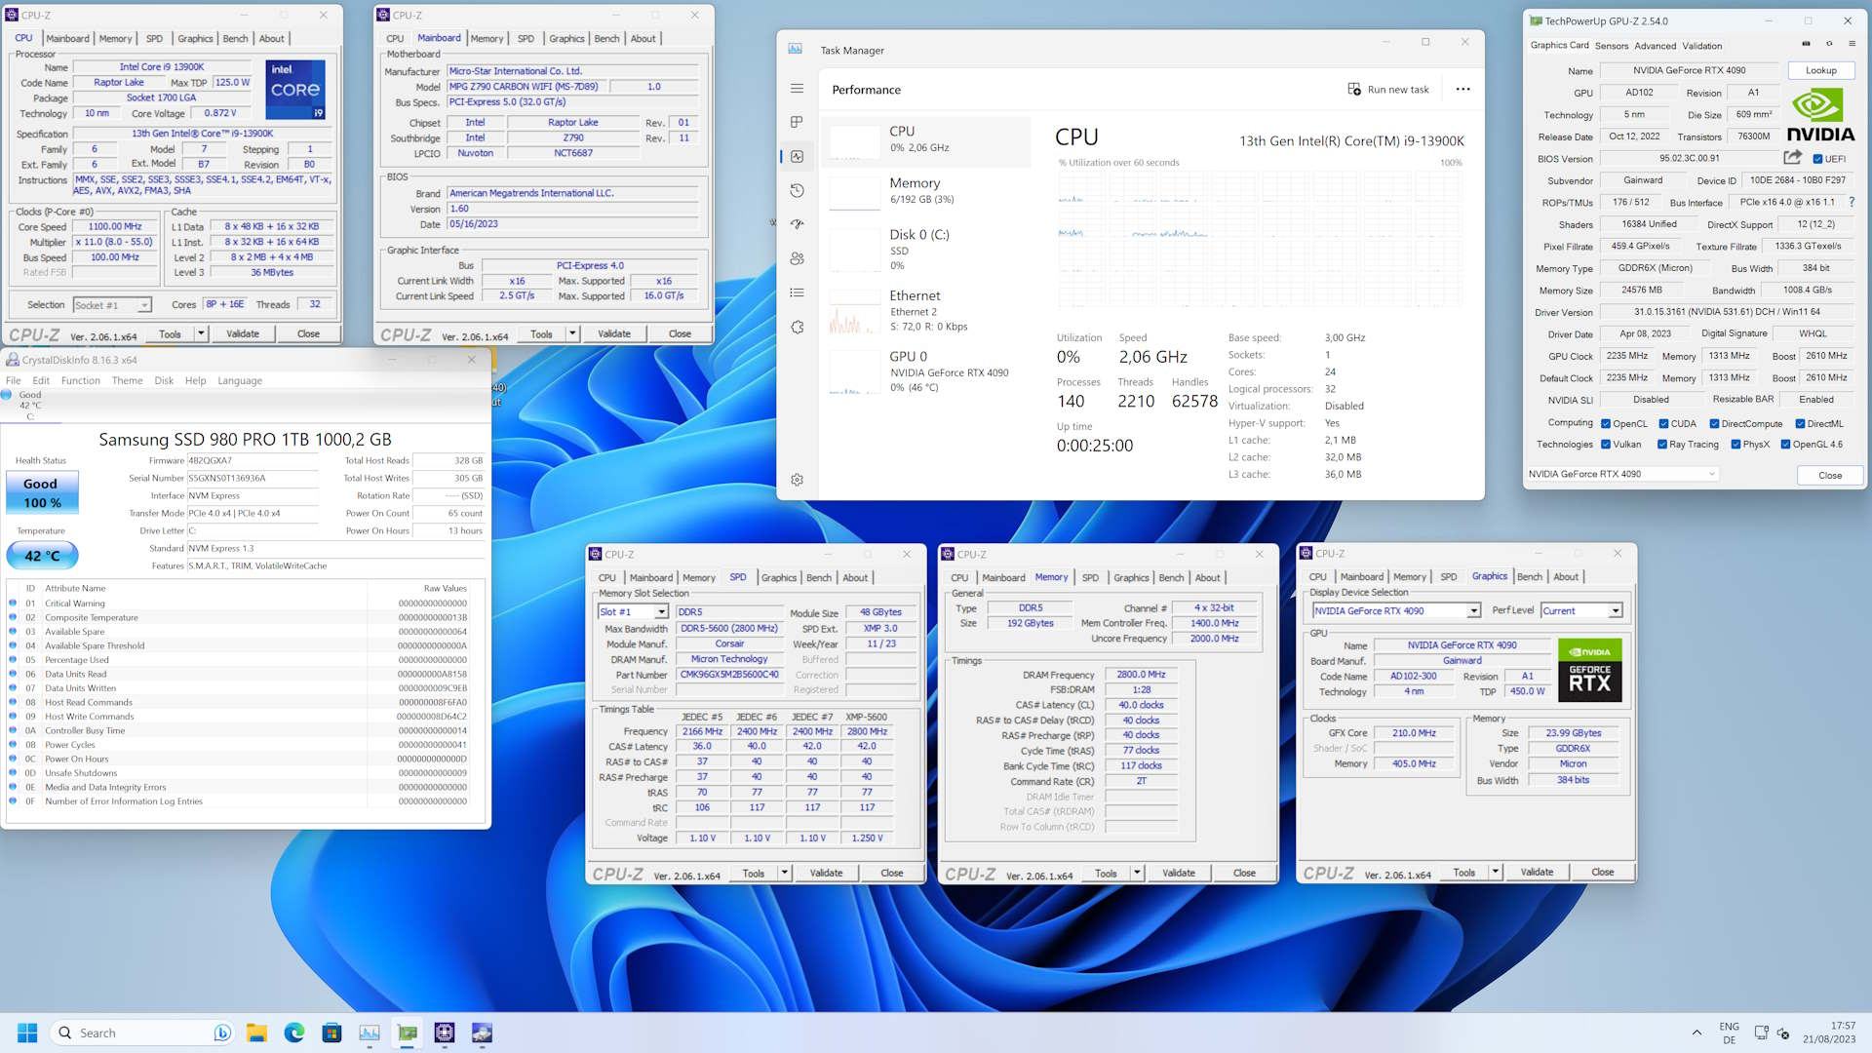Image resolution: width=1872 pixels, height=1053 pixels.
Task: Toggle the UEFI checkbox in GPU-Z
Action: tap(1817, 159)
